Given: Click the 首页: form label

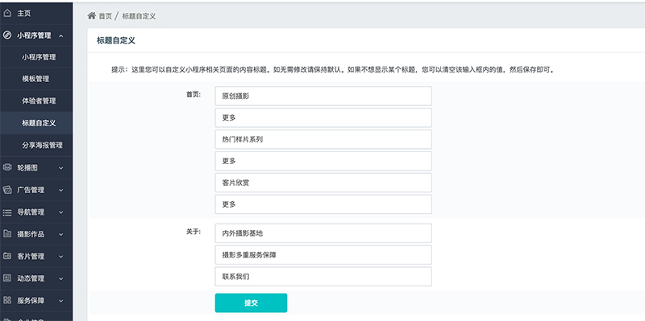Looking at the screenshot, I should point(193,94).
